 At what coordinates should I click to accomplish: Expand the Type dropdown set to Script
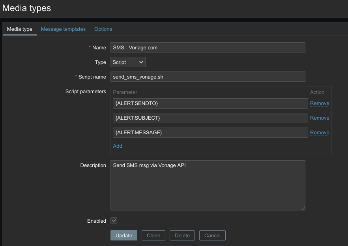(x=128, y=62)
